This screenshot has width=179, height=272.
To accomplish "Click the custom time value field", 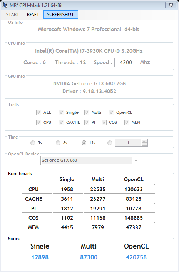I will (x=128, y=143).
